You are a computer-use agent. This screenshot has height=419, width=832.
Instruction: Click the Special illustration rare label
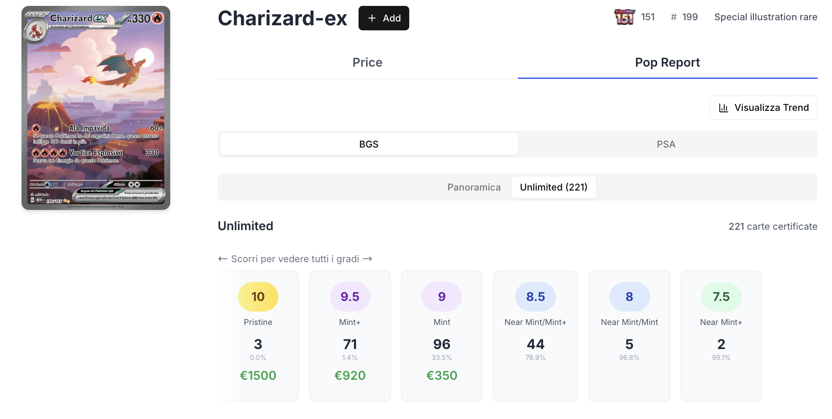765,17
